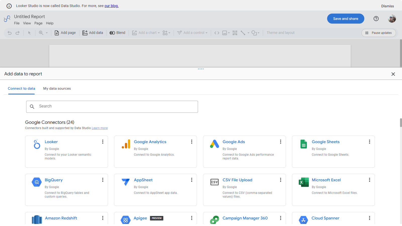Click the Redo arrow in toolbar
Viewport: 402px width, 226px height.
click(x=18, y=33)
